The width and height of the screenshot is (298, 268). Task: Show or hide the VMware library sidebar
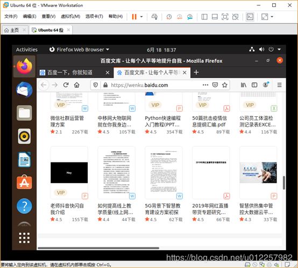[204, 17]
